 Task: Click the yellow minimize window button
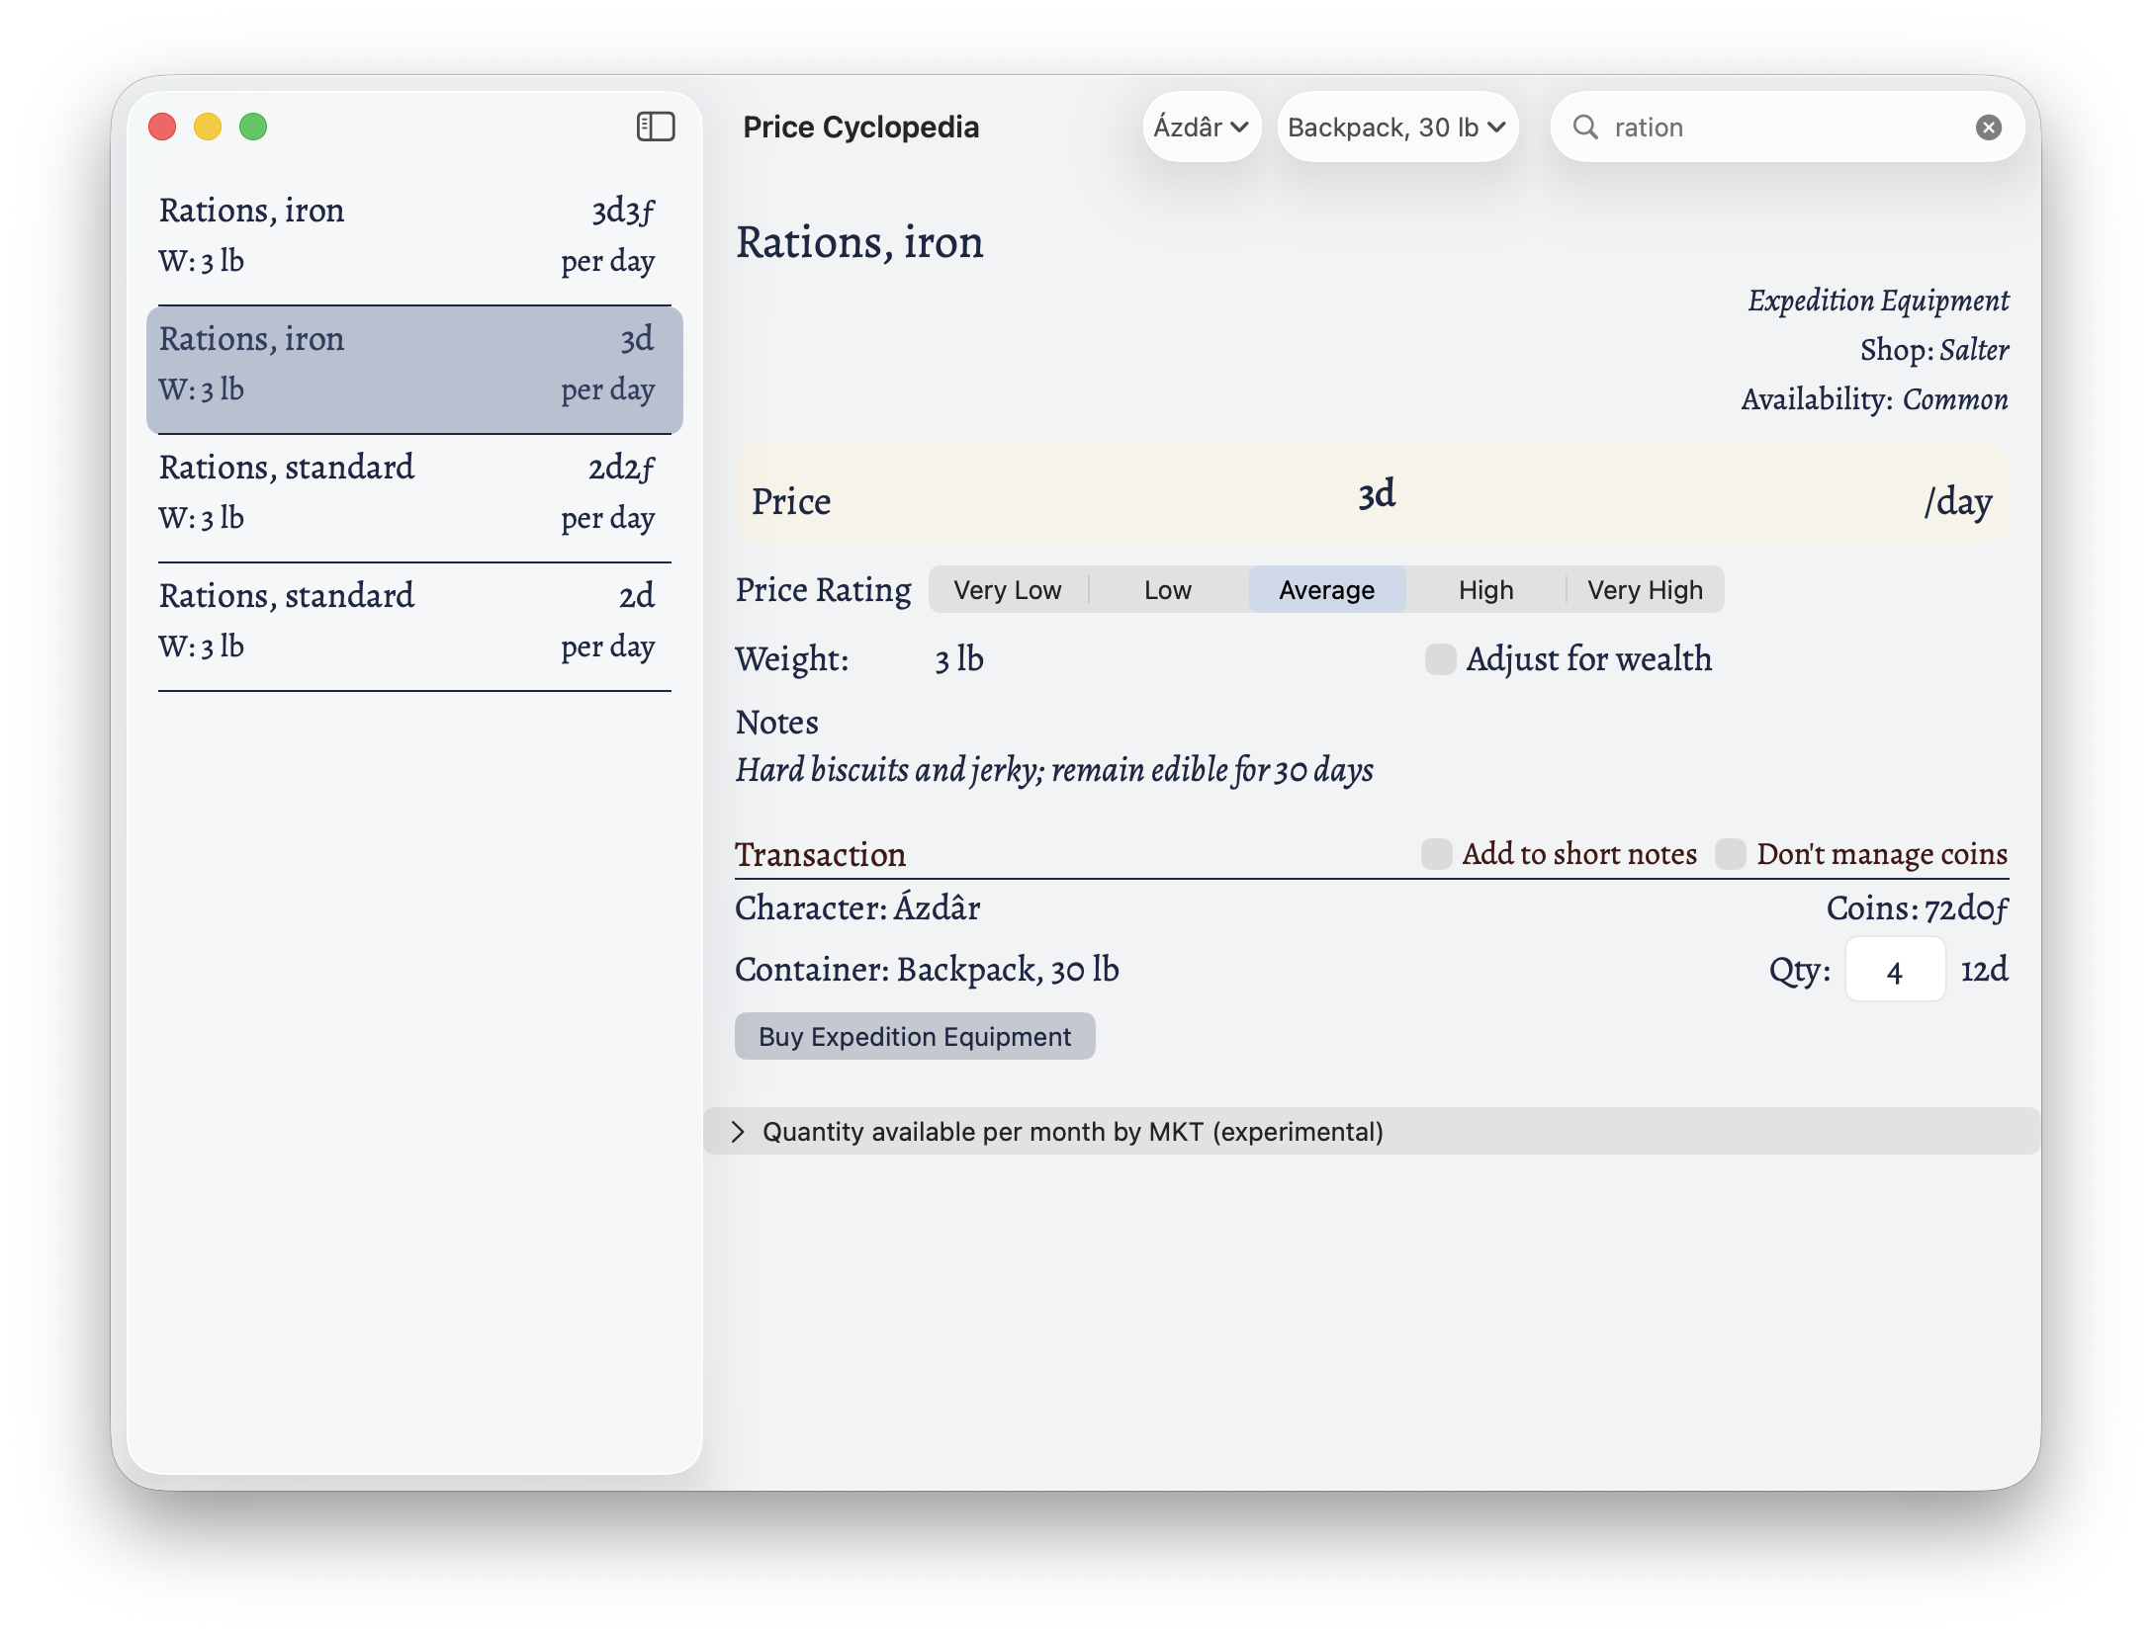click(208, 128)
